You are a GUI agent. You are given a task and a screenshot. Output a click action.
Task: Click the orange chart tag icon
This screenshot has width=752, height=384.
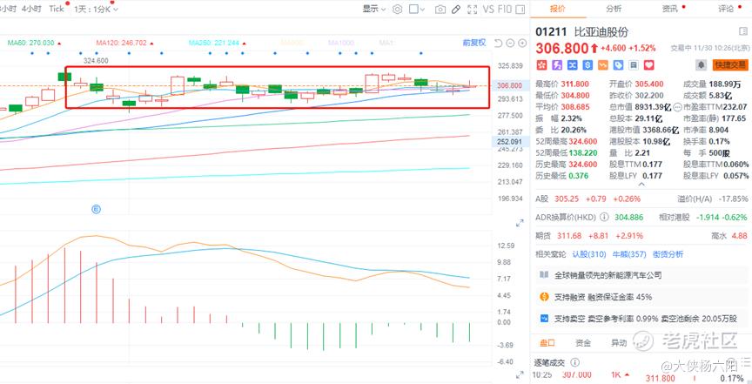pyautogui.click(x=603, y=64)
